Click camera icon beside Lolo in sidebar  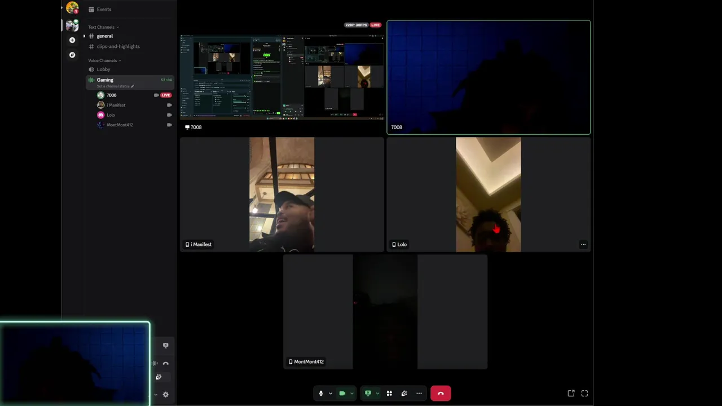169,115
